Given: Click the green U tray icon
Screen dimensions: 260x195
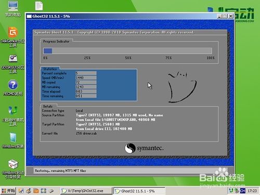Looking at the screenshot, I should tap(231, 191).
